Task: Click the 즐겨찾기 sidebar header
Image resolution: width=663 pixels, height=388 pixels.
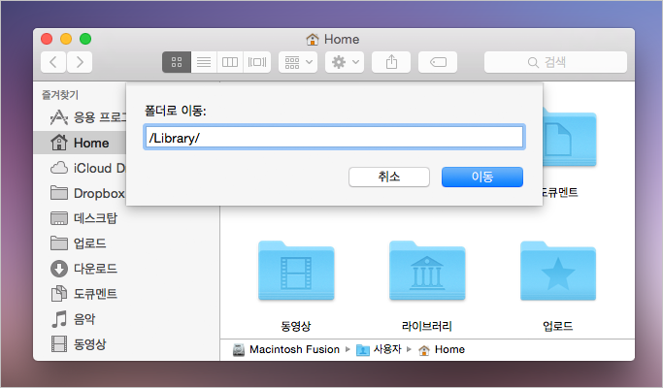Action: 60,95
